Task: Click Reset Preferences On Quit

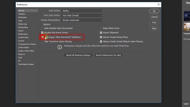Action: click(108, 55)
